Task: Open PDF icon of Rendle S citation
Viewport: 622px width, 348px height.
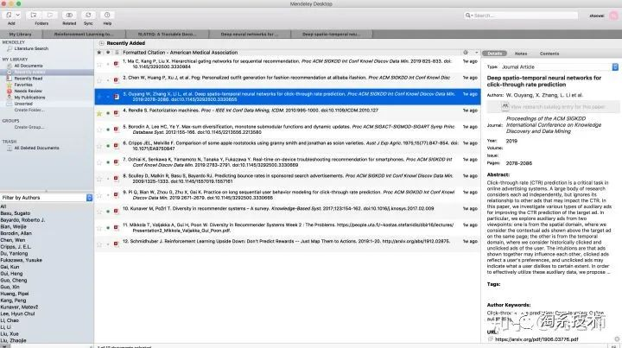Action: click(x=117, y=113)
